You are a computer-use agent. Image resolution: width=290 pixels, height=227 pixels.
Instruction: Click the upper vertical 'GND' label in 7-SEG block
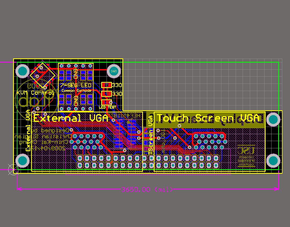76,74
